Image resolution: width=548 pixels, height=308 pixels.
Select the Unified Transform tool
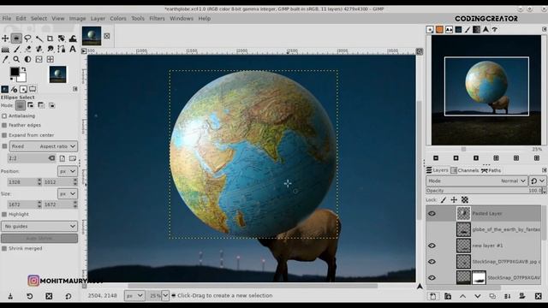tap(61, 38)
